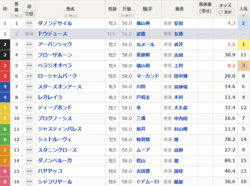
Task: Toggle mark selector for ダノンデサイル
Action: 29,23
